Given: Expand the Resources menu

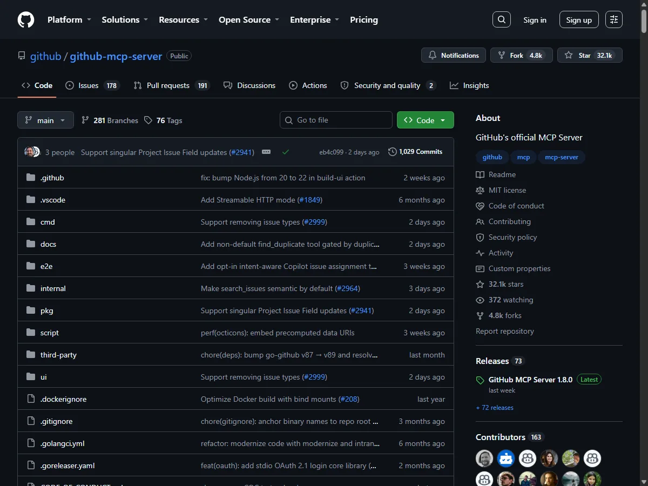Looking at the screenshot, I should click(183, 19).
